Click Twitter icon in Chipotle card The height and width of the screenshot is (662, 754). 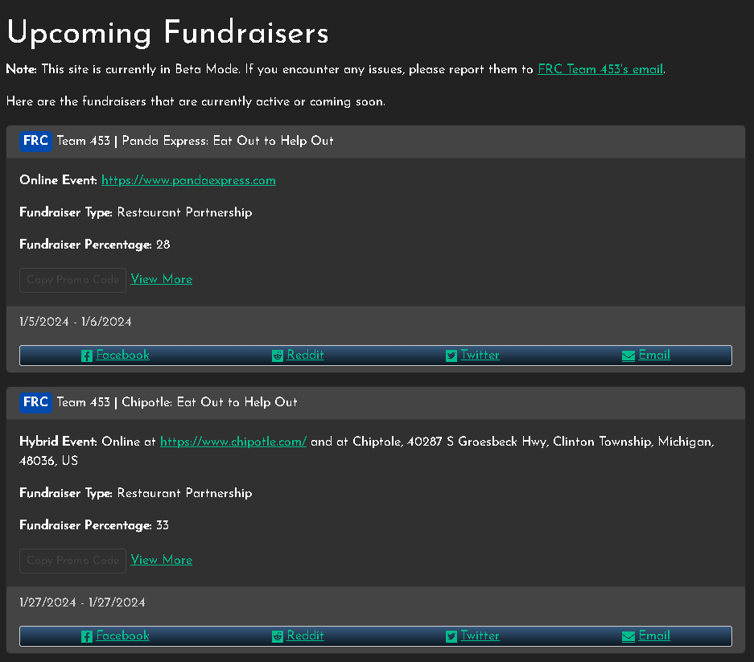[x=451, y=636]
